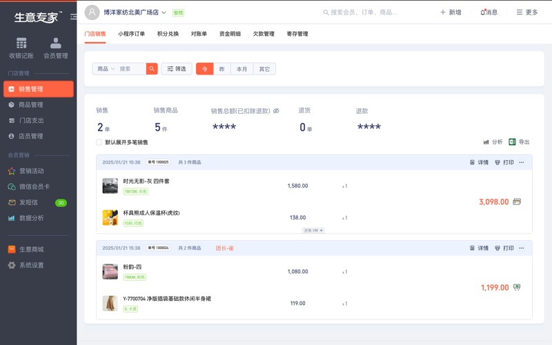This screenshot has width=552, height=345.
Task: Switch to 积分兑换 tab
Action: [x=168, y=34]
